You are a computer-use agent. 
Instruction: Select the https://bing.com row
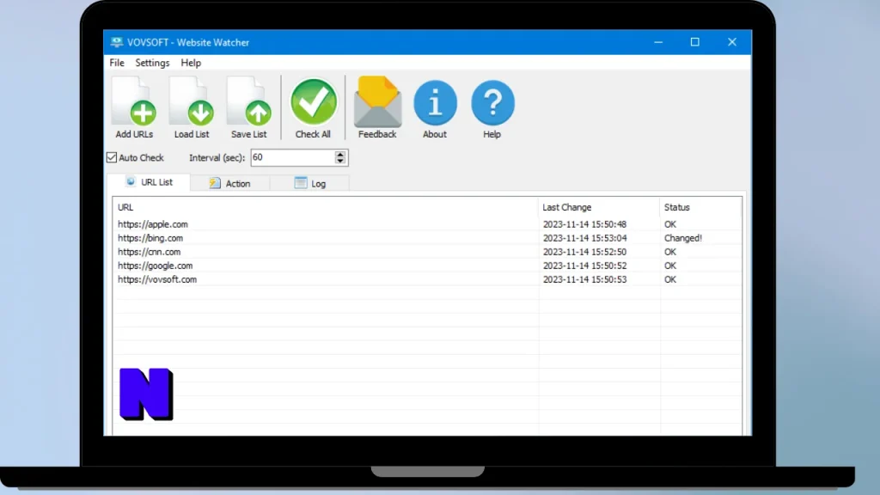426,238
